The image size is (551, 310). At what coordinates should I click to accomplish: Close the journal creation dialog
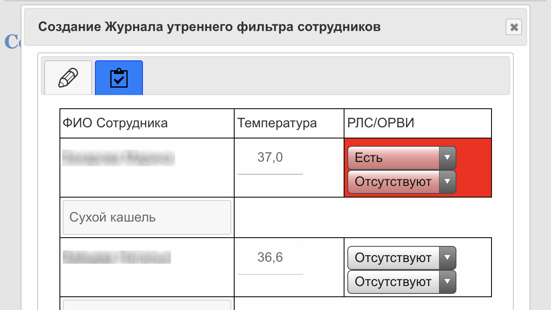coord(514,27)
